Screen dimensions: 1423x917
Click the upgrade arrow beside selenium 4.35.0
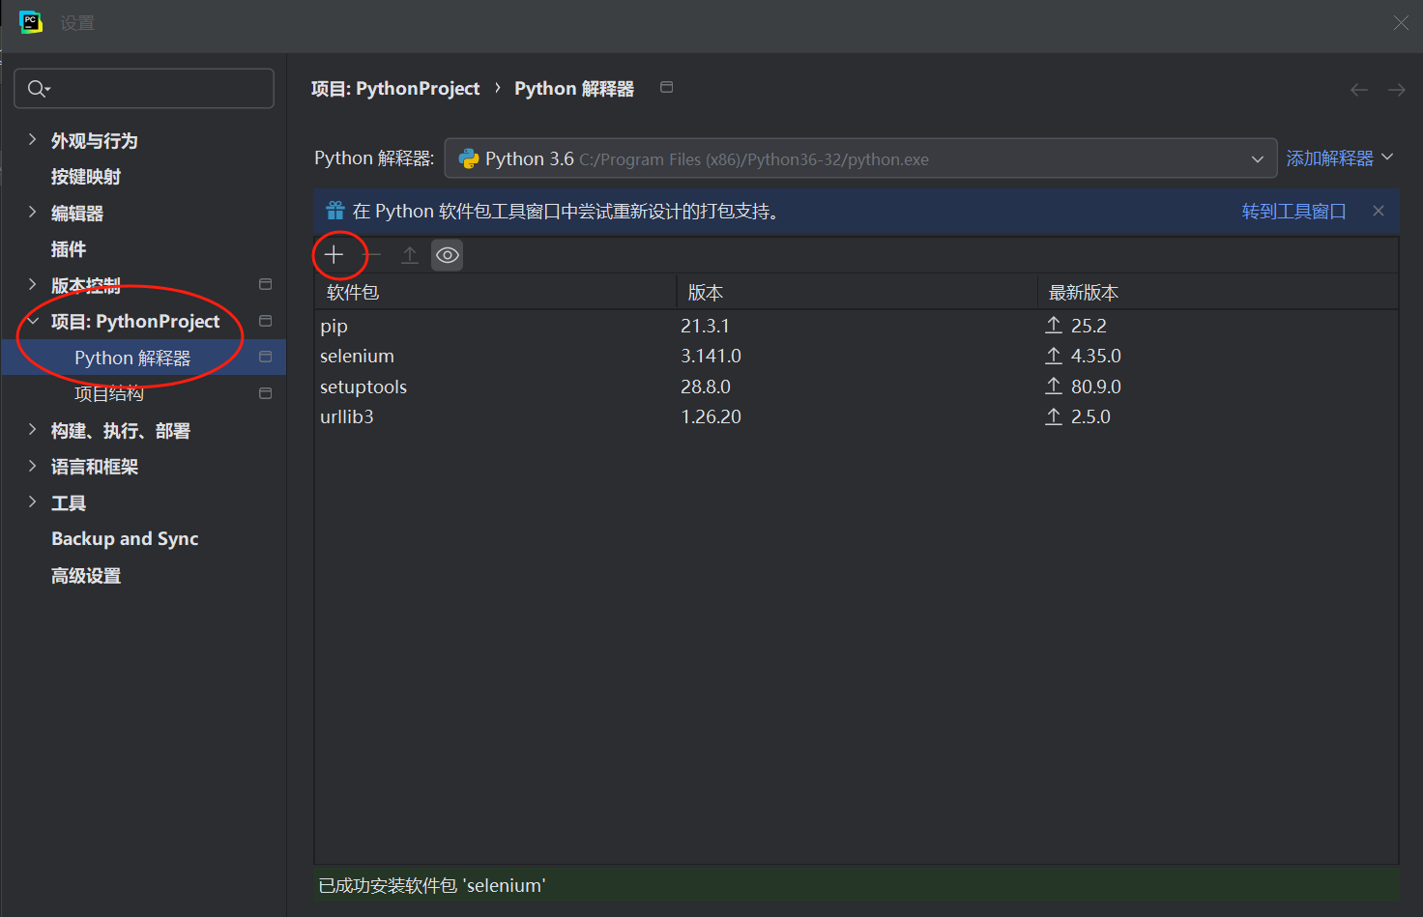[x=1054, y=356]
